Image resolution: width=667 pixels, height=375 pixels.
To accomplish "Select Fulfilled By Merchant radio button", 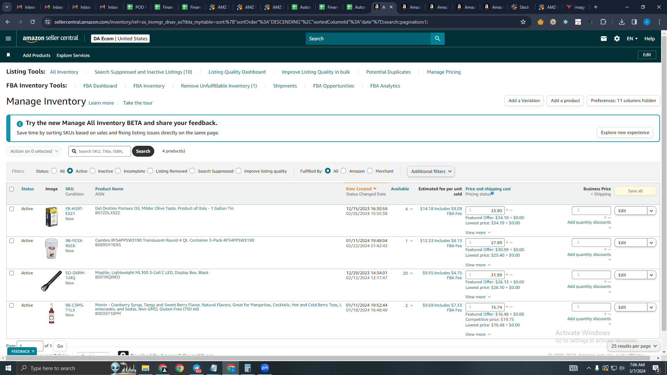I will (370, 171).
